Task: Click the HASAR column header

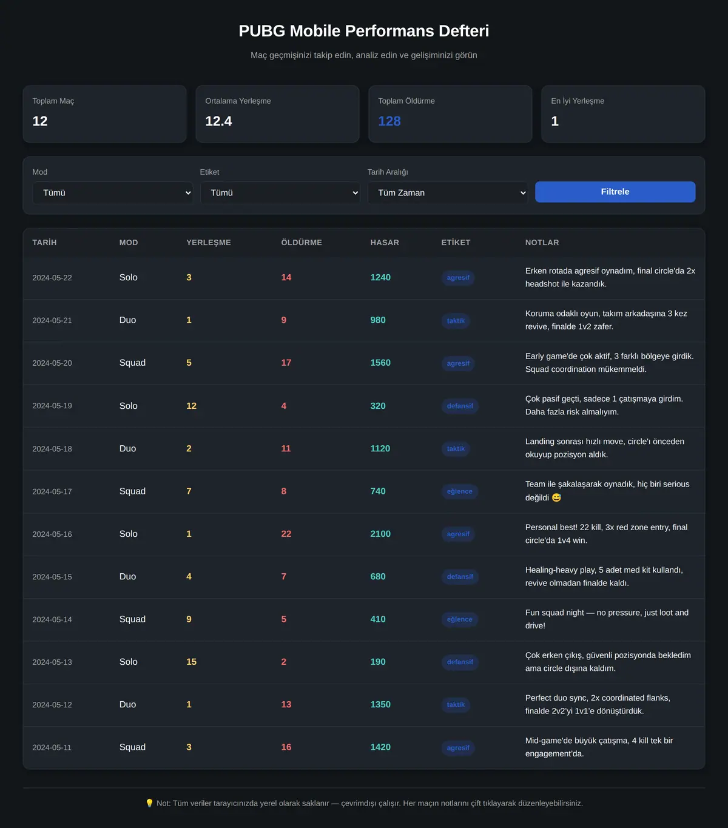Action: (x=385, y=243)
